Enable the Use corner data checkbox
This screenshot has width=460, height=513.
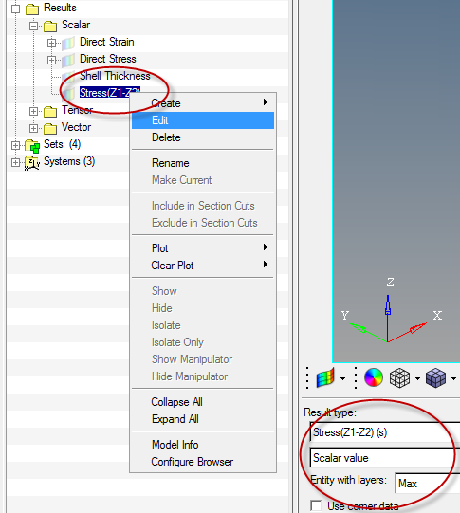(316, 505)
